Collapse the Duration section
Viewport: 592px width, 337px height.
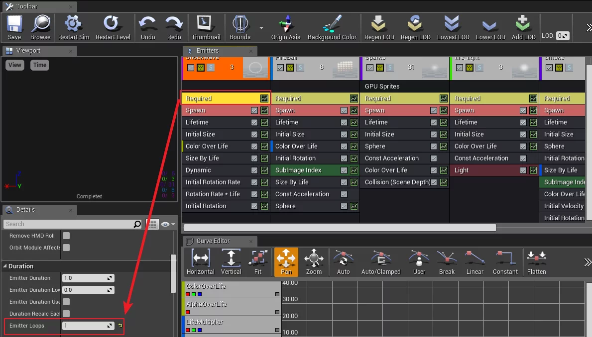click(x=5, y=266)
